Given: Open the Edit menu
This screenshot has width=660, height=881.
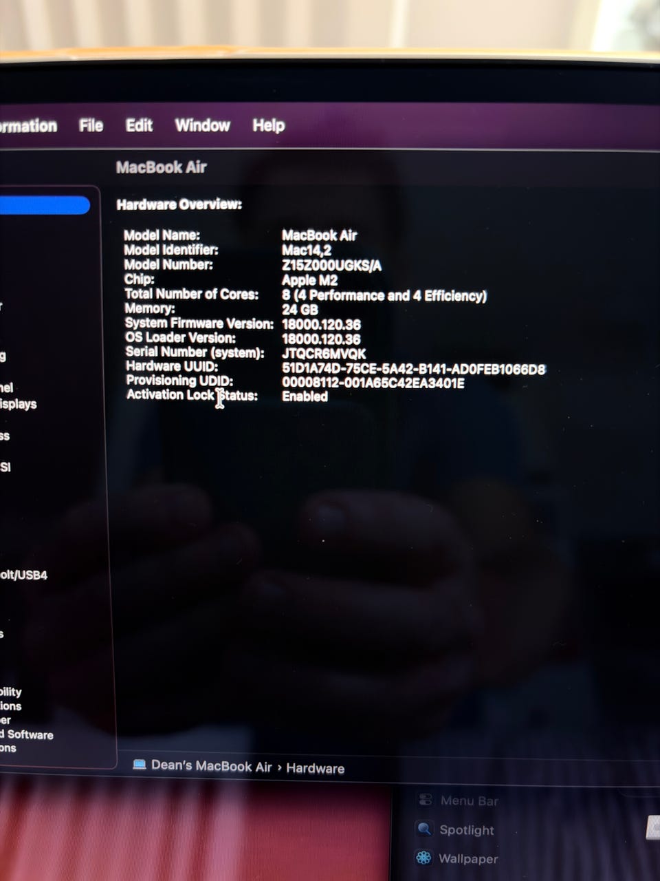Looking at the screenshot, I should click(139, 125).
